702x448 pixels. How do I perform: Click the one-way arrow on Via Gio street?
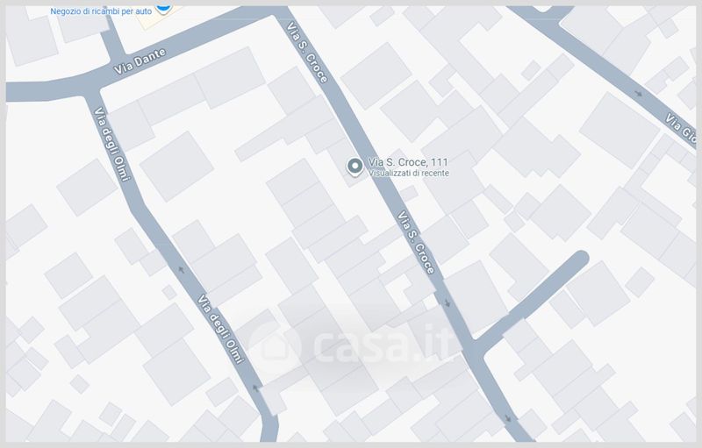[x=639, y=94]
